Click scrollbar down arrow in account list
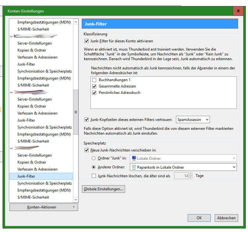 click(x=76, y=200)
